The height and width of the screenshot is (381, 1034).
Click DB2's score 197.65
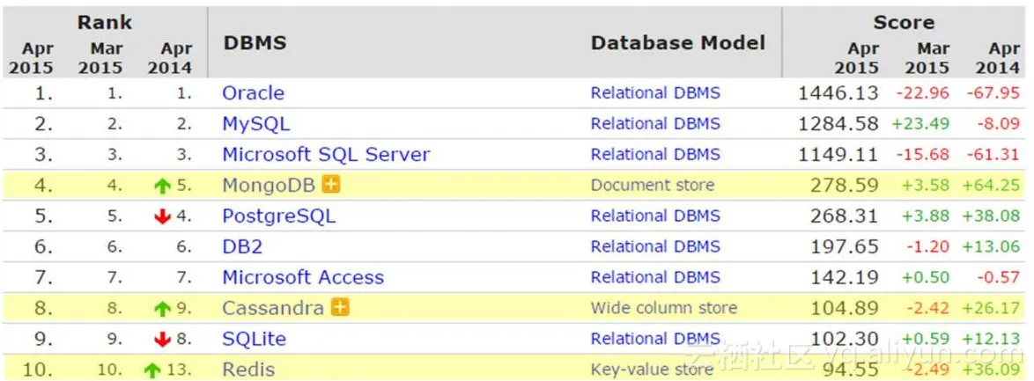click(x=844, y=246)
